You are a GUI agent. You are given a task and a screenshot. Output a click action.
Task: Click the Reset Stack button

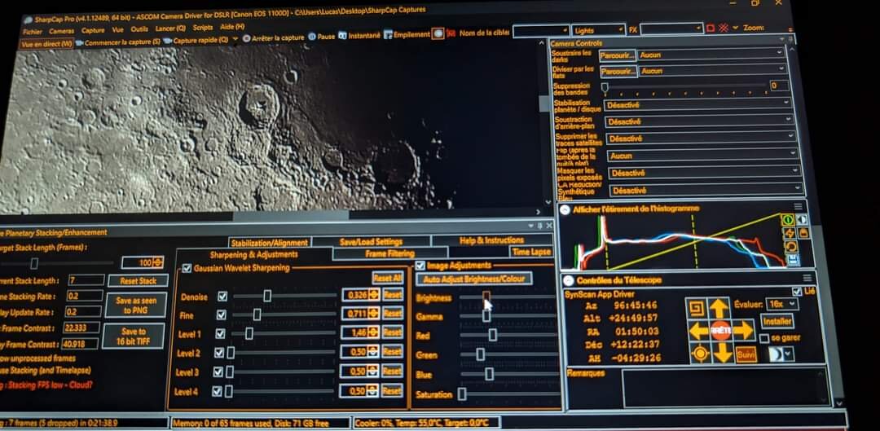coord(138,280)
